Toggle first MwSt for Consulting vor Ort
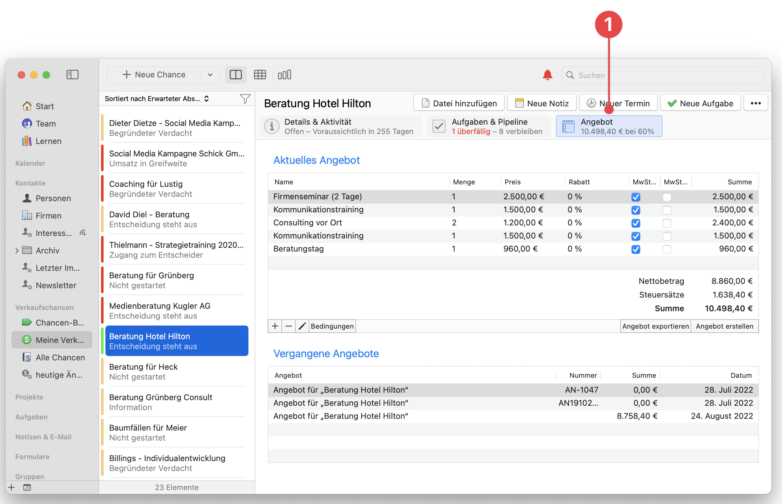The width and height of the screenshot is (782, 504). click(x=636, y=223)
